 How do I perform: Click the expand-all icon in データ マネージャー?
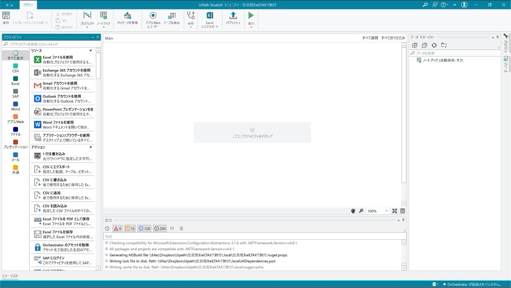click(x=415, y=45)
